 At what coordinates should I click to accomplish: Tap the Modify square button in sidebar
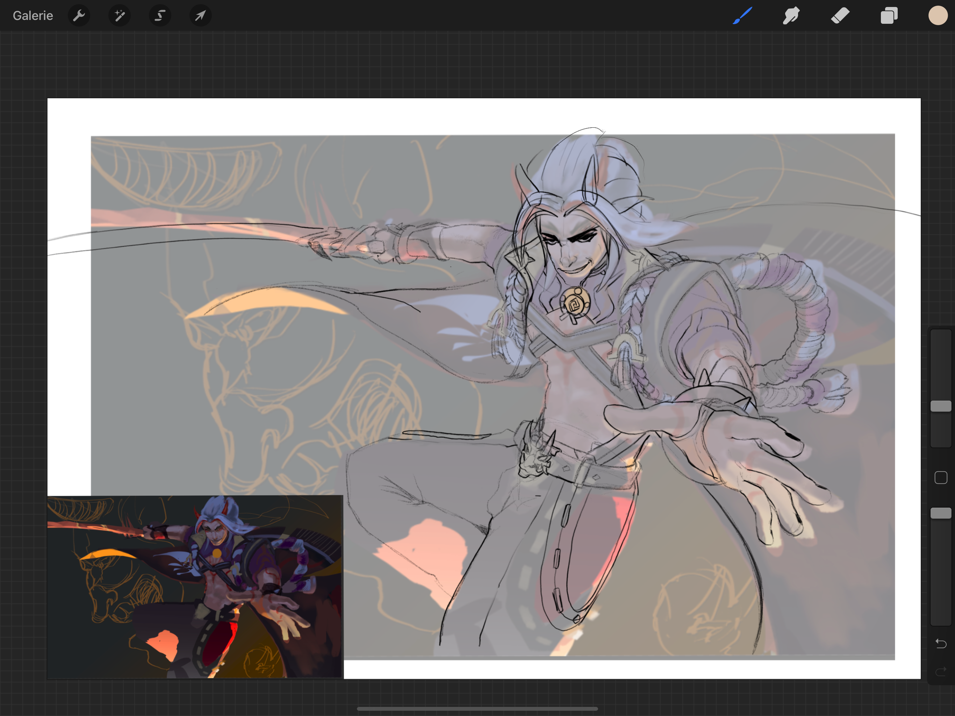point(941,478)
